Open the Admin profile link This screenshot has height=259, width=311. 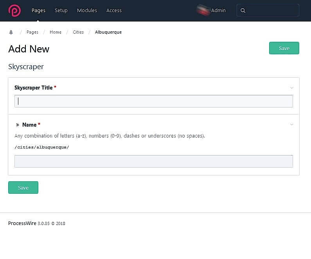coord(218,11)
